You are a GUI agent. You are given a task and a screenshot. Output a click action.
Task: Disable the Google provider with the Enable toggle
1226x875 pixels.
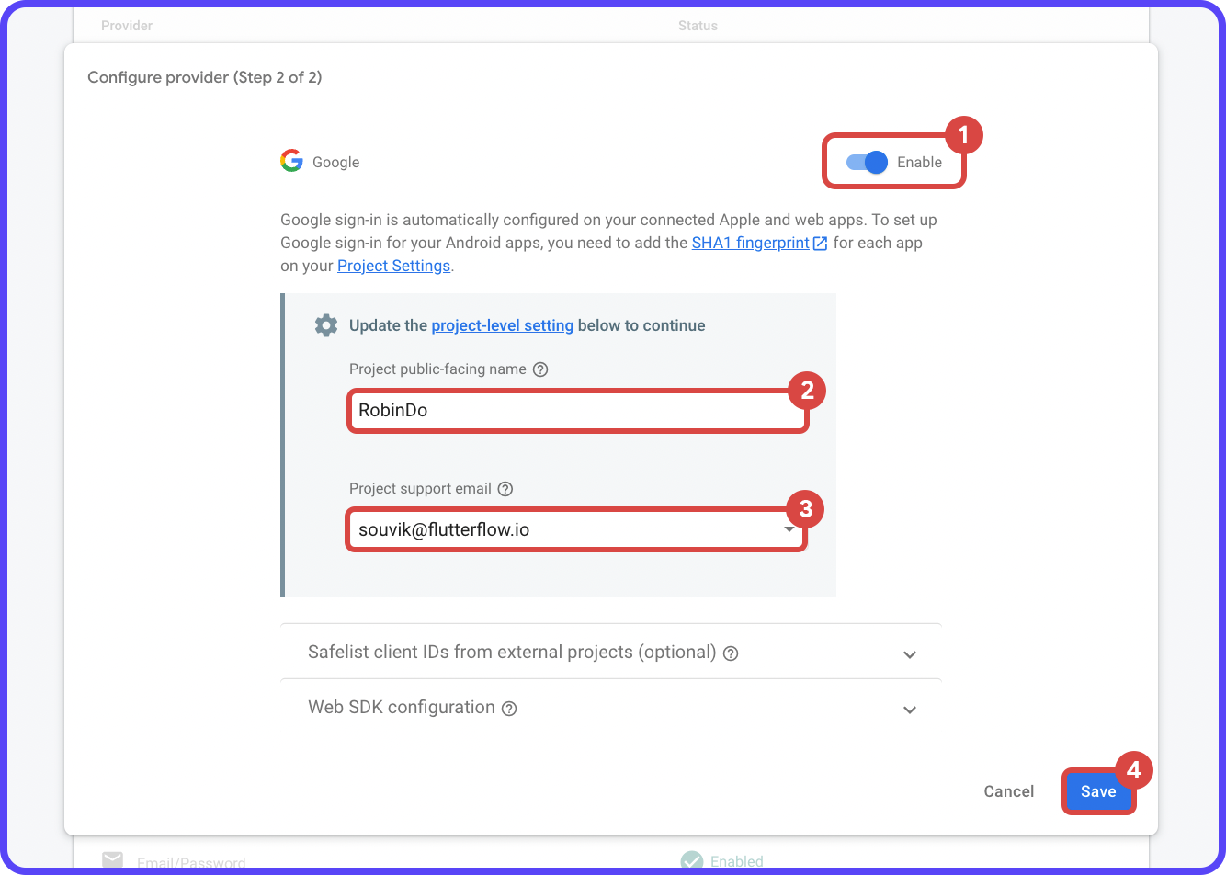[x=863, y=161]
